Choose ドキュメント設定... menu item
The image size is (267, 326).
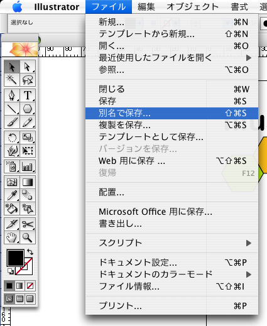[172, 263]
